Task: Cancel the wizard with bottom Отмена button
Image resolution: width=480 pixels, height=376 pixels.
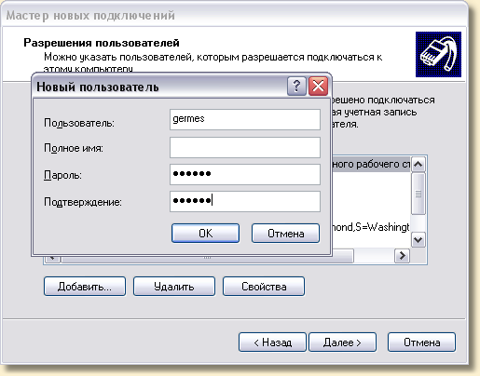Action: coord(421,342)
